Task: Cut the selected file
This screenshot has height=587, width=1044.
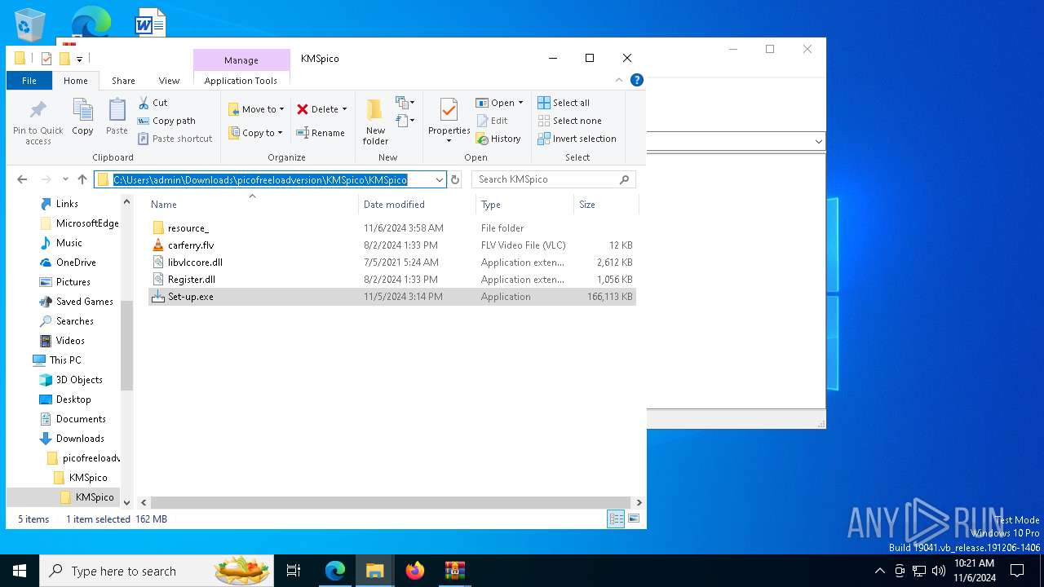Action: pos(153,103)
